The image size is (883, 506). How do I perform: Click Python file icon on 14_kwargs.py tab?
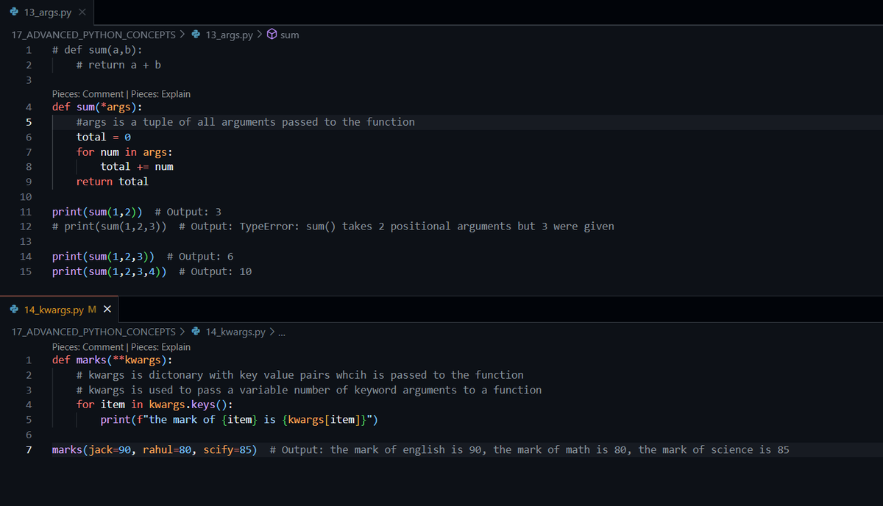click(15, 309)
